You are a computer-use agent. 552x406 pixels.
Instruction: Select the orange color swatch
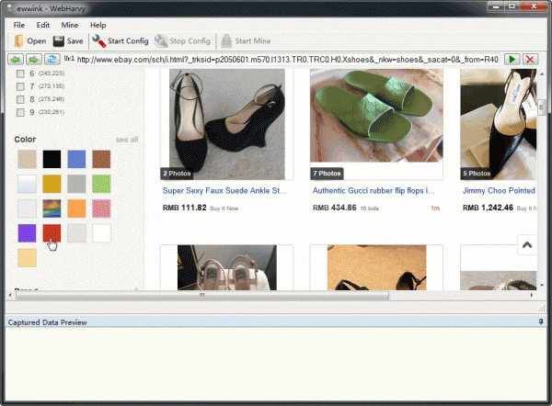point(76,209)
